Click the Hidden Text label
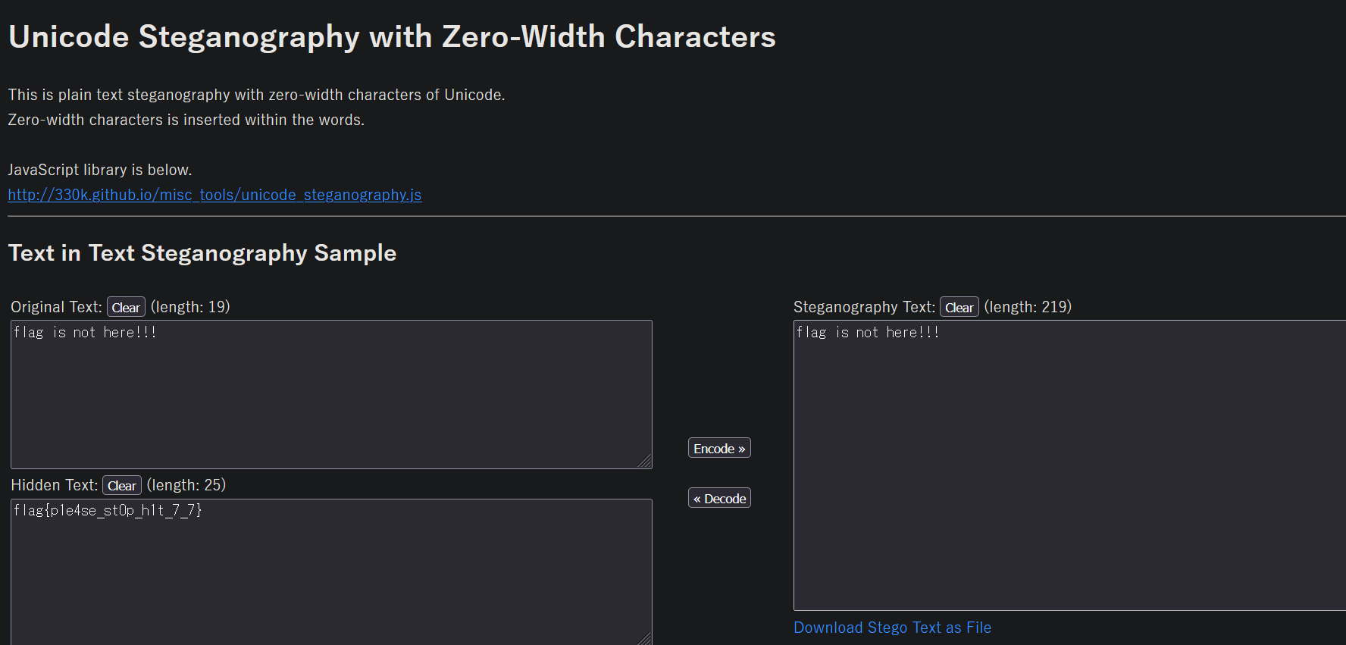This screenshot has height=645, width=1346. pyautogui.click(x=54, y=485)
